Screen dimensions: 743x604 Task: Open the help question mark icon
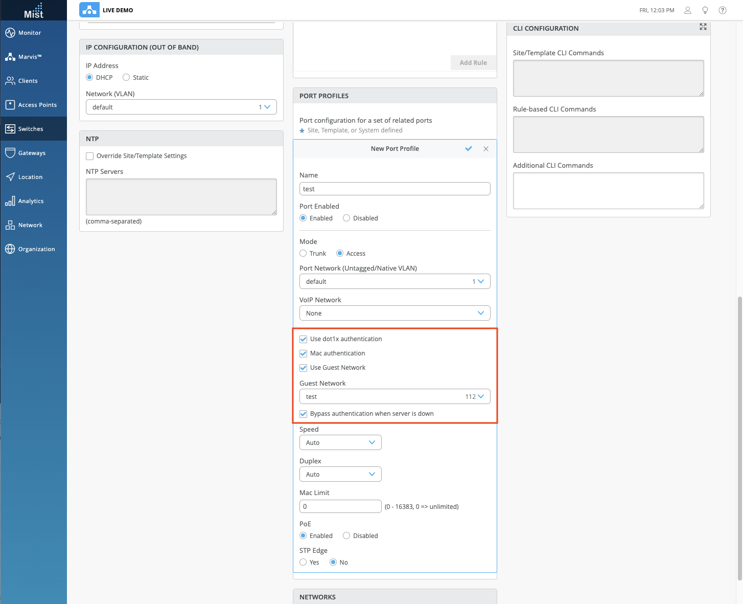[723, 10]
